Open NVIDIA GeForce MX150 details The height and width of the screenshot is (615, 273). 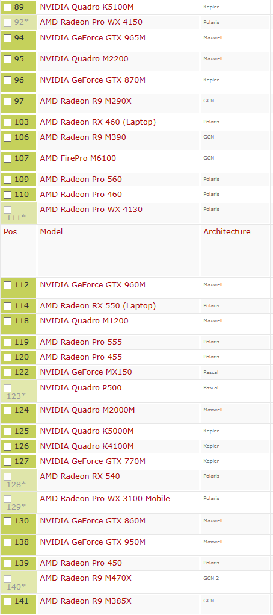(x=86, y=372)
